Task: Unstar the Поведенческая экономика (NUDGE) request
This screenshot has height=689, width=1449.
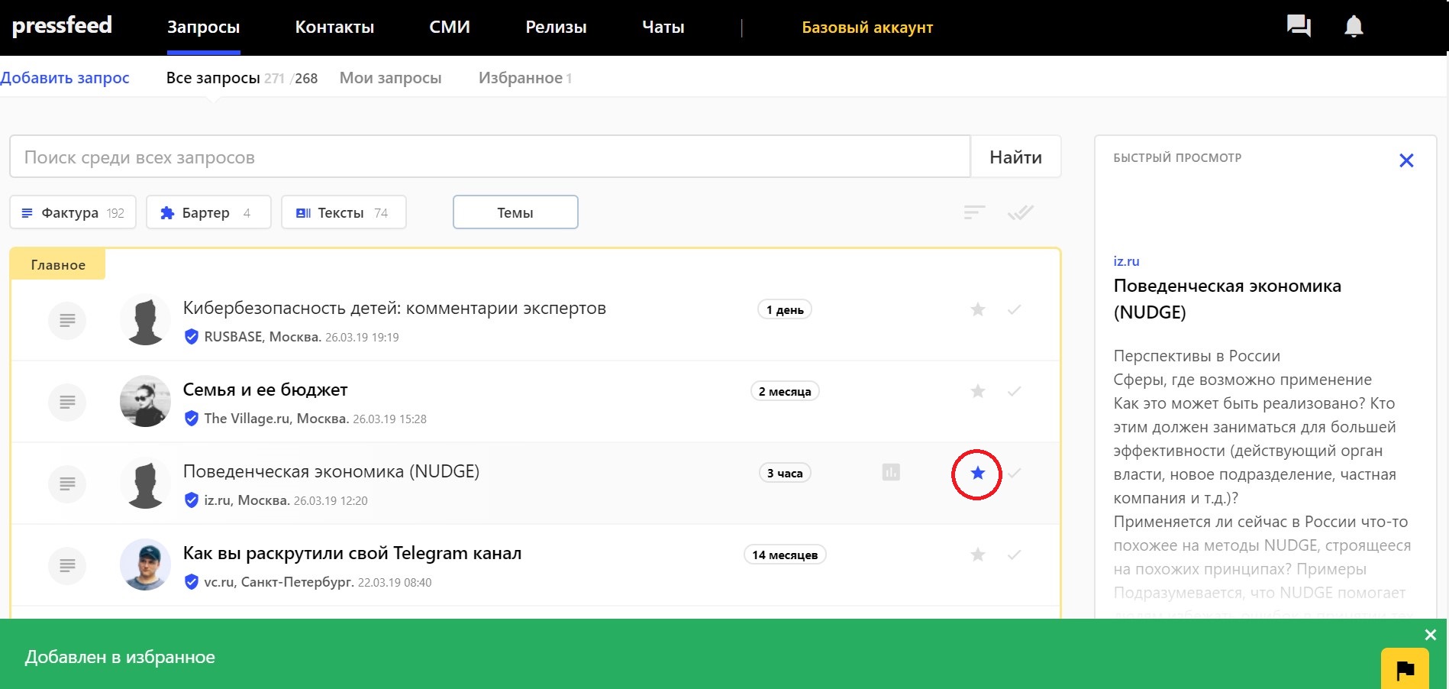Action: pos(977,474)
